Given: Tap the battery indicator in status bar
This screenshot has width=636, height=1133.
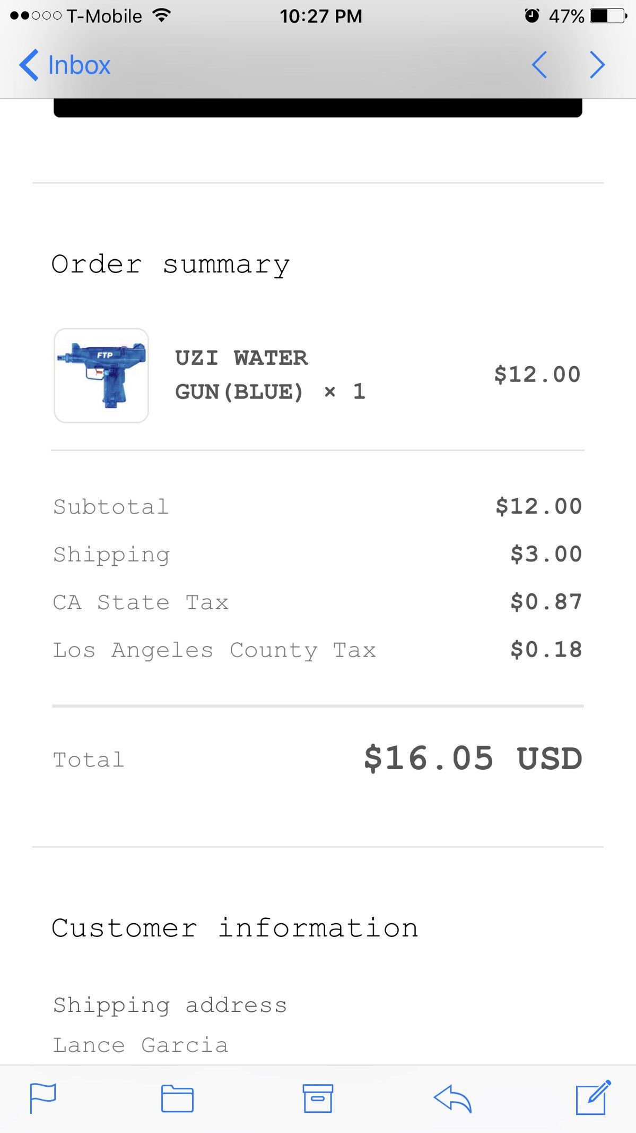Looking at the screenshot, I should (608, 16).
